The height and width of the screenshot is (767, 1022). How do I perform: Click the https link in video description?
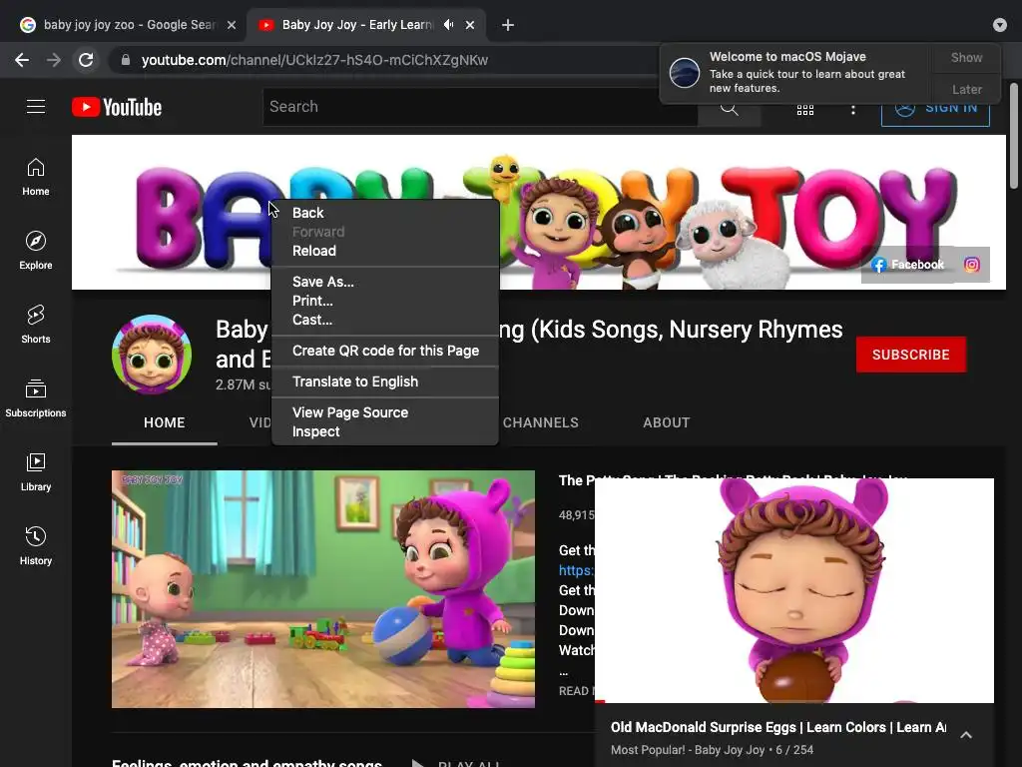point(576,570)
